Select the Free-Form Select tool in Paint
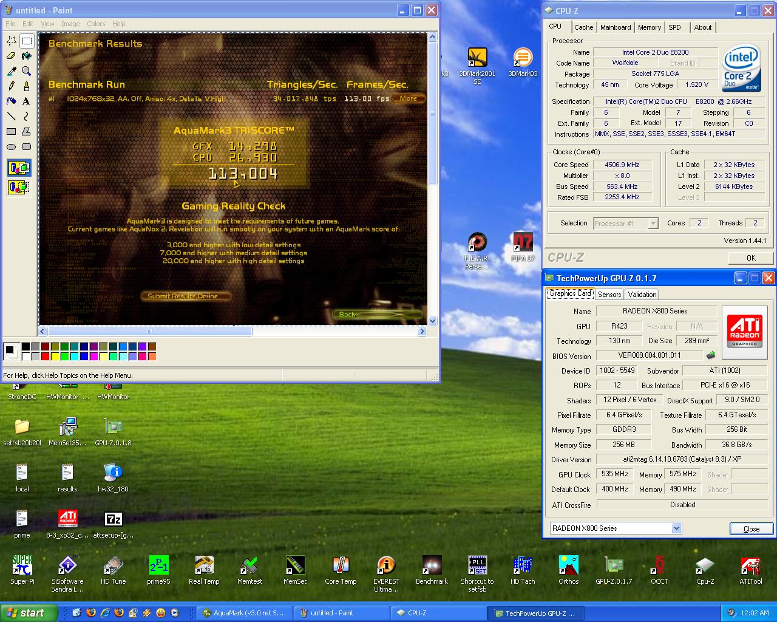 pos(12,41)
